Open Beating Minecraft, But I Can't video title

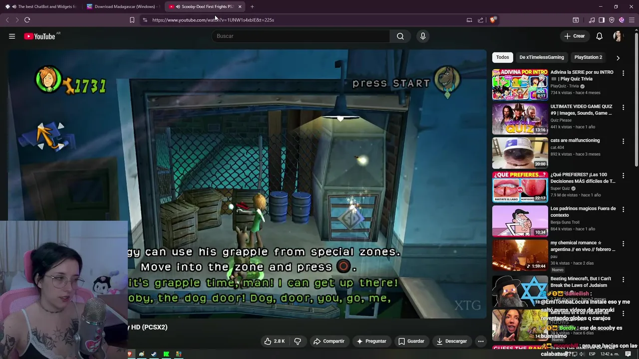point(581,282)
